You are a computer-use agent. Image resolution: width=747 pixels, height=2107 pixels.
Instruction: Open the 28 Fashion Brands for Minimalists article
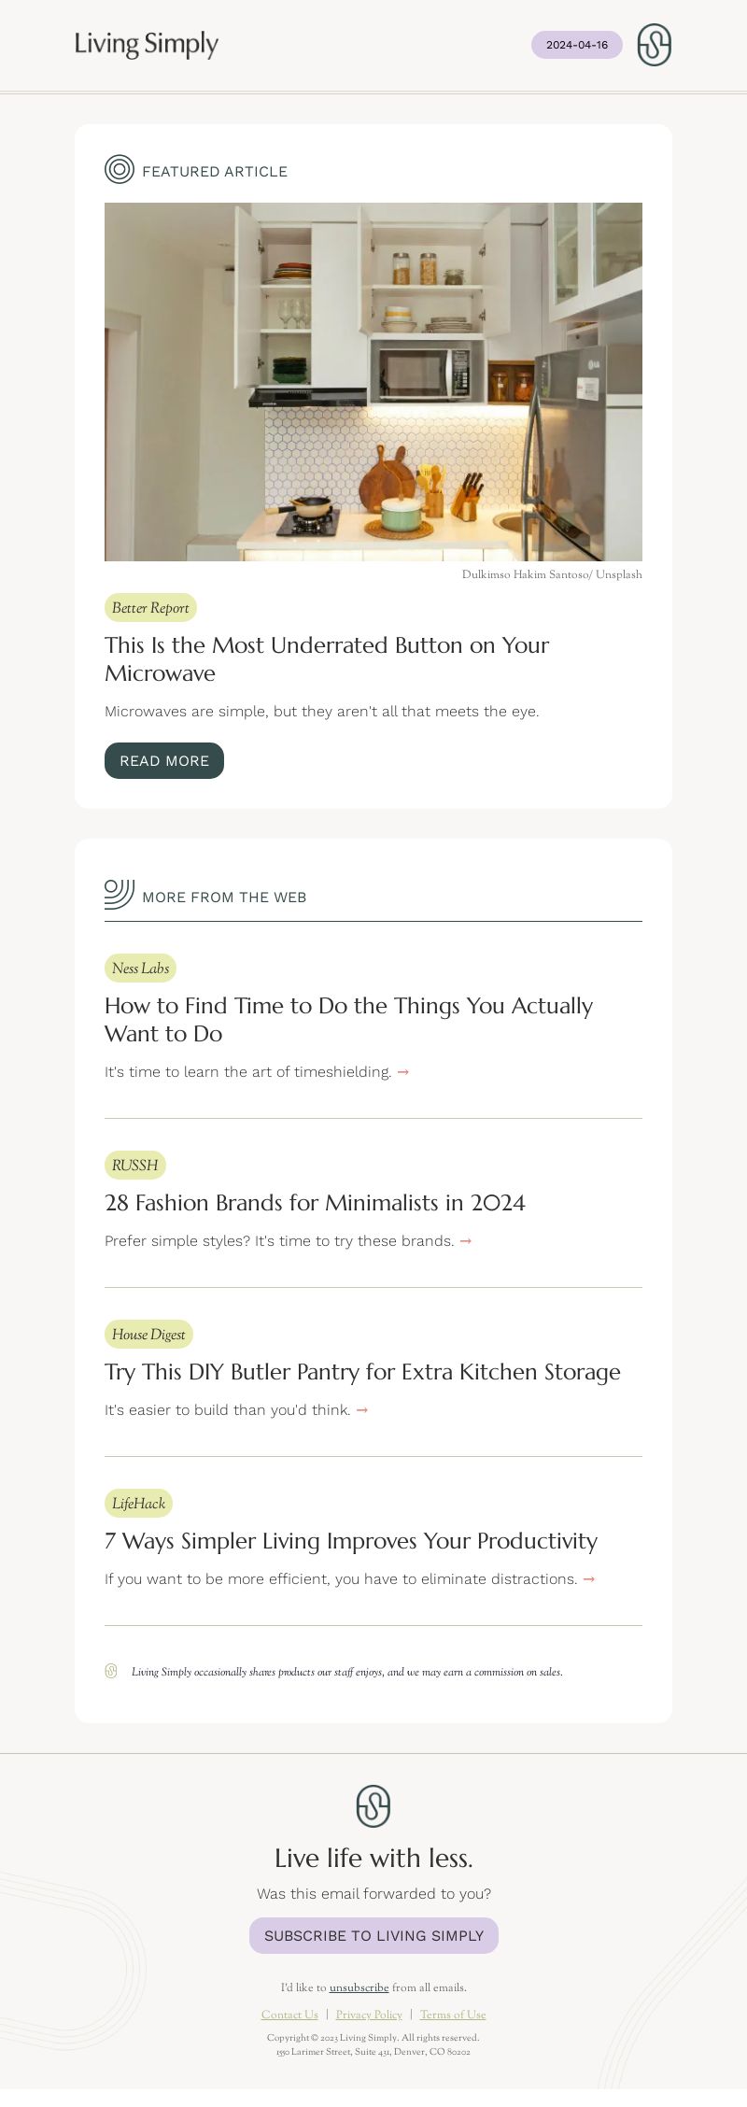[x=315, y=1203]
